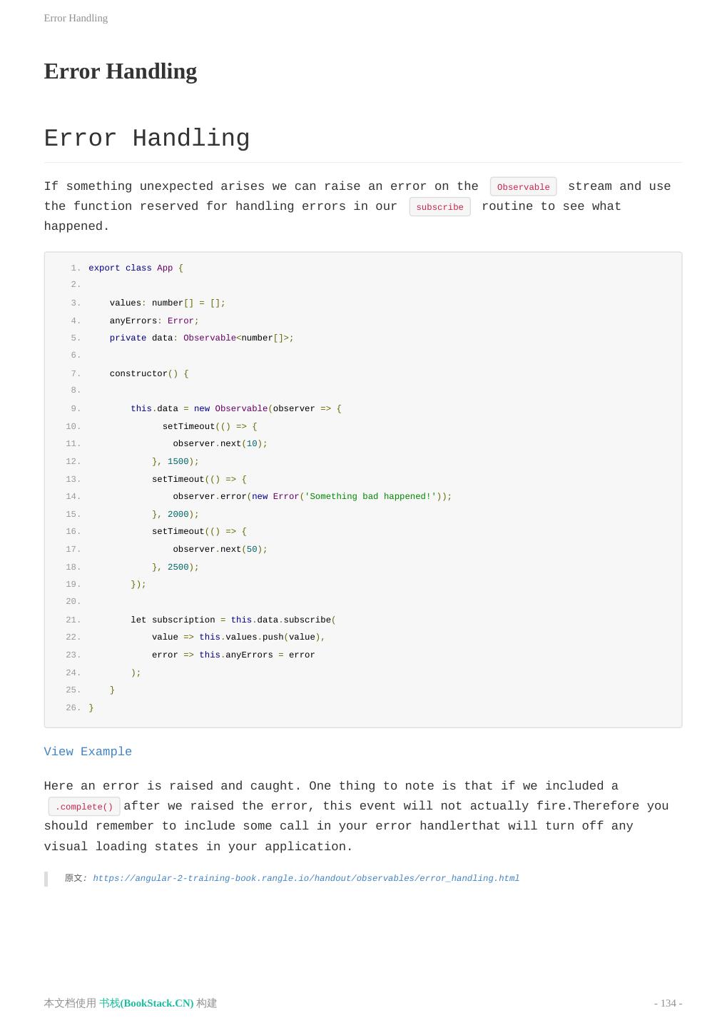Click the 'Something bad happened!' string
The width and height of the screenshot is (727, 1028).
(x=370, y=496)
